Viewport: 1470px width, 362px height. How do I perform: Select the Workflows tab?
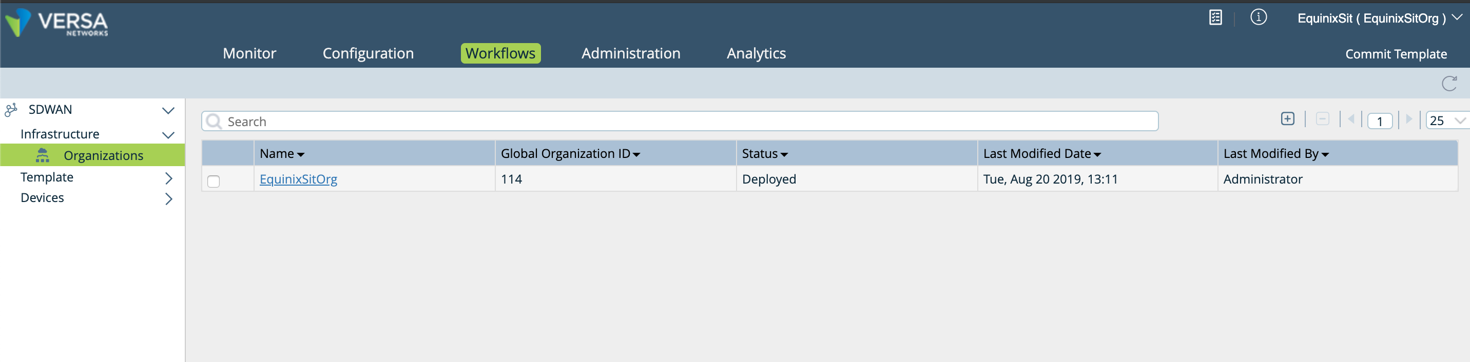500,53
